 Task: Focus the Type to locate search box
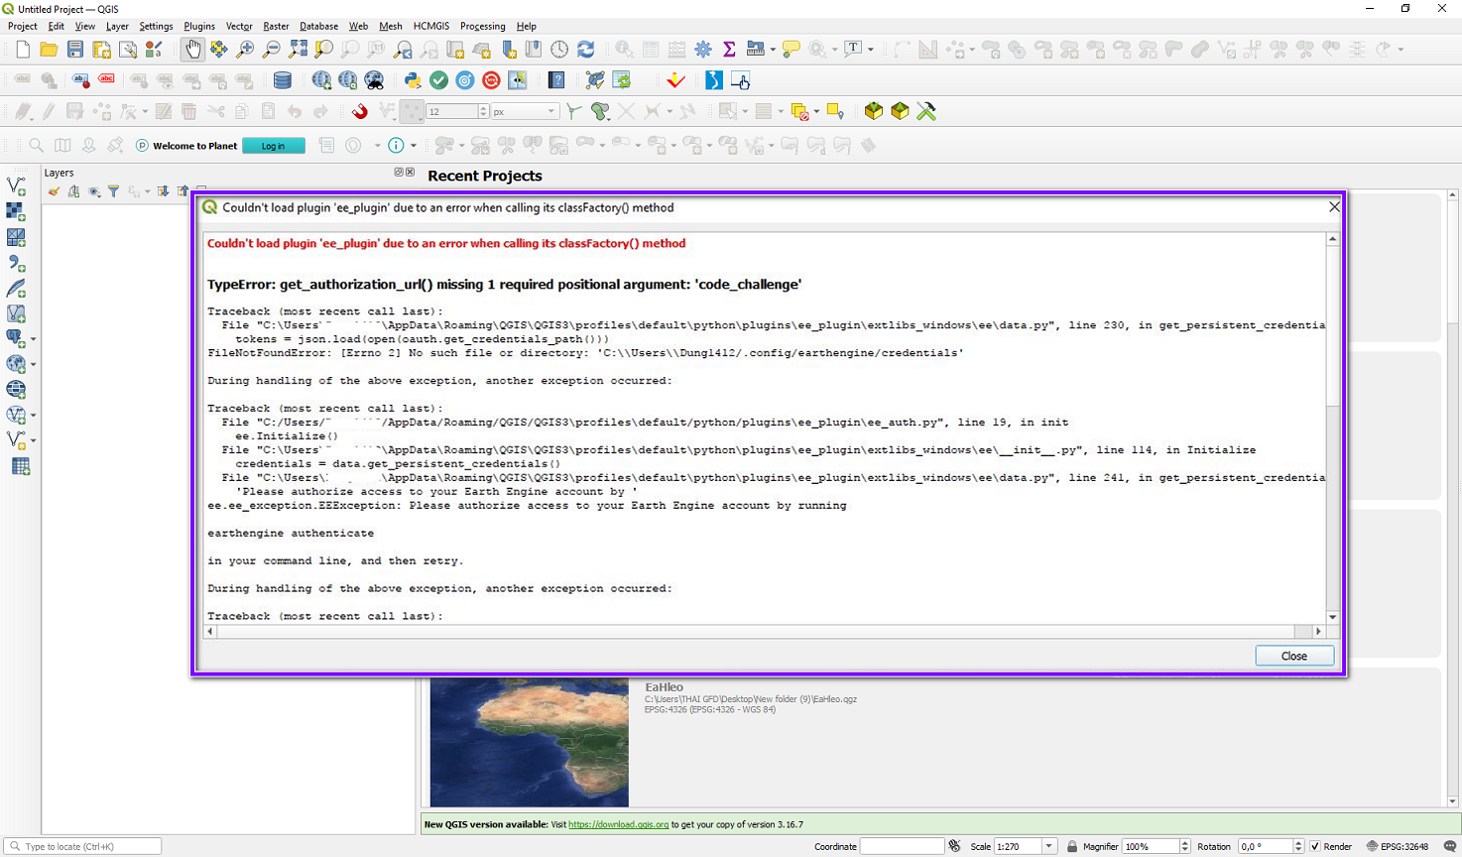[x=83, y=846]
